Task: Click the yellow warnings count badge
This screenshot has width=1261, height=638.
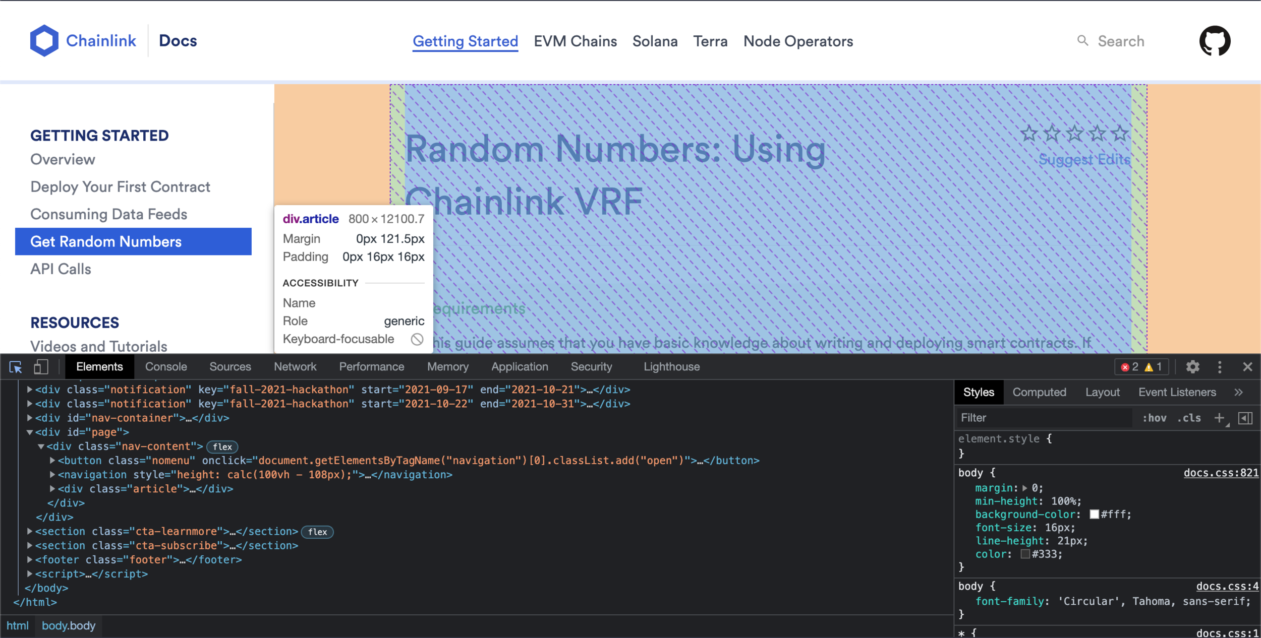Action: tap(1154, 367)
